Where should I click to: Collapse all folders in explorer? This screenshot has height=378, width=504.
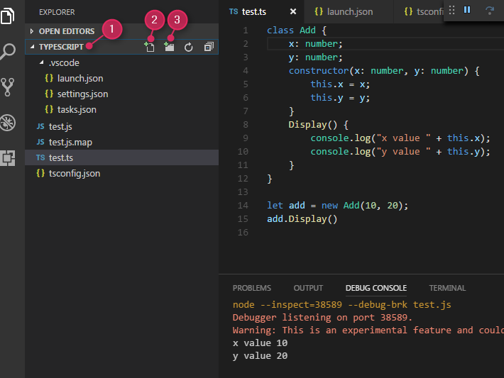pyautogui.click(x=209, y=47)
